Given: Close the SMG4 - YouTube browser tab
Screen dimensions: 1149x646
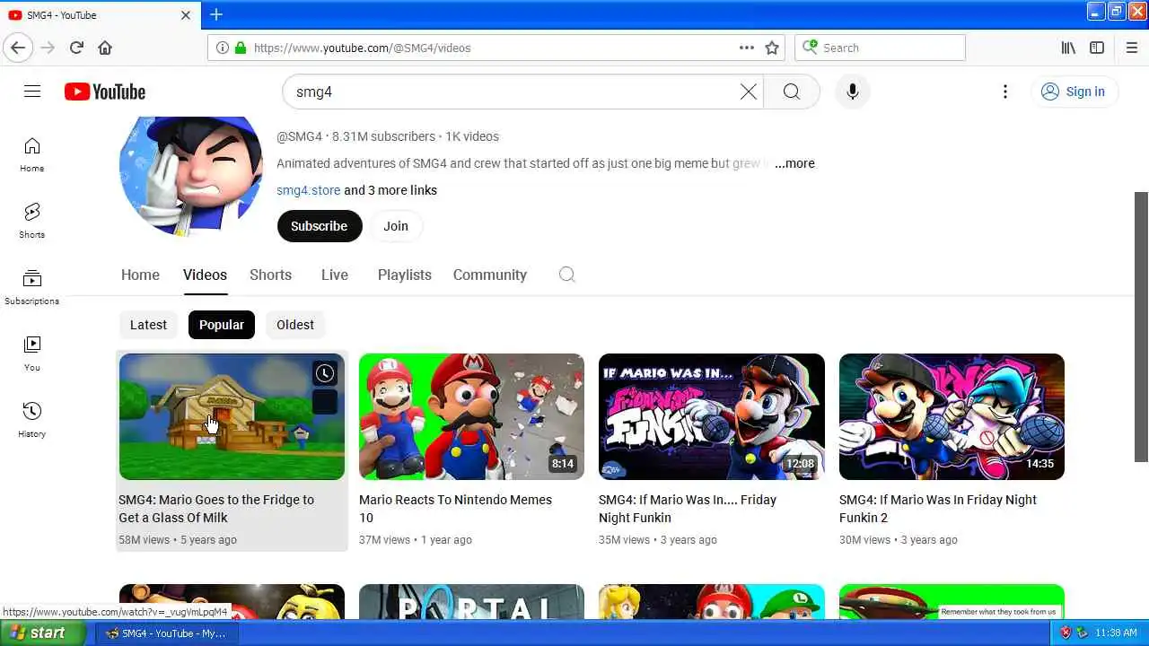Looking at the screenshot, I should tap(186, 15).
